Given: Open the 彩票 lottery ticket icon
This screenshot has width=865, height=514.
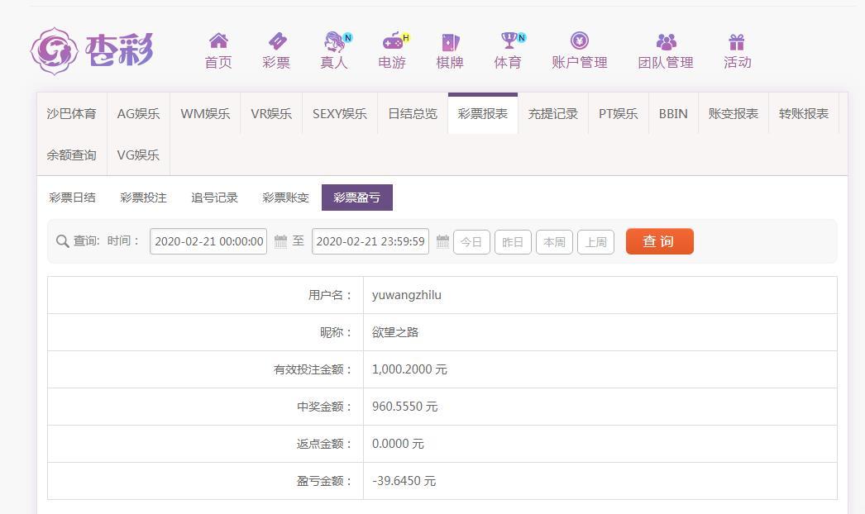Looking at the screenshot, I should tap(277, 40).
